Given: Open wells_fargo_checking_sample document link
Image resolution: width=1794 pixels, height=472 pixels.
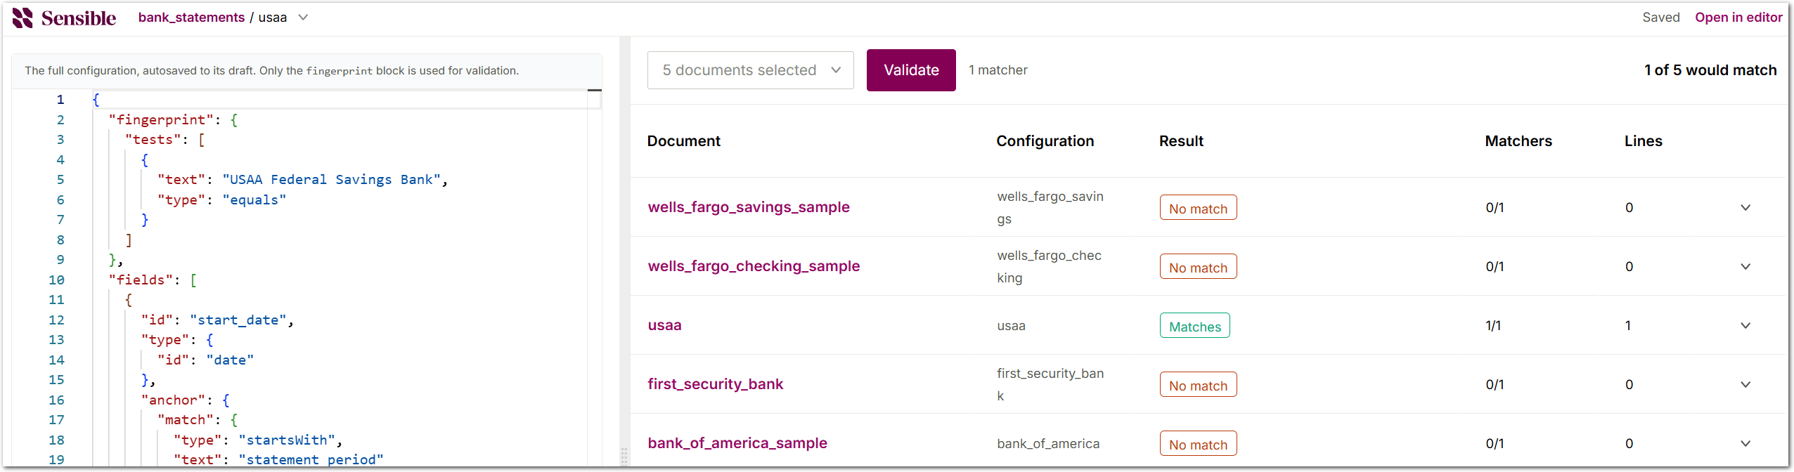Looking at the screenshot, I should click(x=754, y=266).
